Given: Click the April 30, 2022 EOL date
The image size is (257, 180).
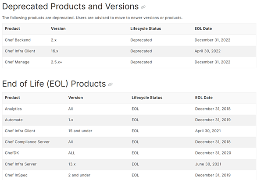Looking at the screenshot, I should 207,51.
